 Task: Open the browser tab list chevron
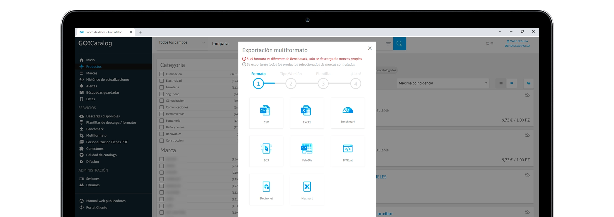click(500, 32)
